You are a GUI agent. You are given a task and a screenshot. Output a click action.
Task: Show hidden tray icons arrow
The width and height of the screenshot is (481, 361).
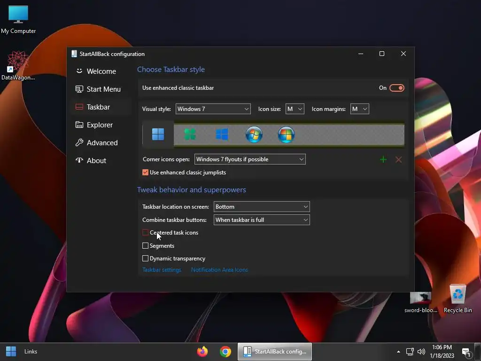coord(398,352)
